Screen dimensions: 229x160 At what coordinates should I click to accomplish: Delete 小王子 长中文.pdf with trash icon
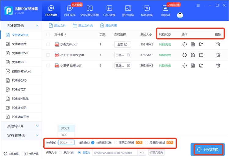point(218,55)
